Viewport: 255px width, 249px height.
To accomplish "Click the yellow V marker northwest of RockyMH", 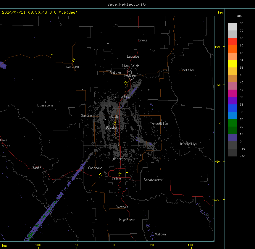I will tap(52, 54).
